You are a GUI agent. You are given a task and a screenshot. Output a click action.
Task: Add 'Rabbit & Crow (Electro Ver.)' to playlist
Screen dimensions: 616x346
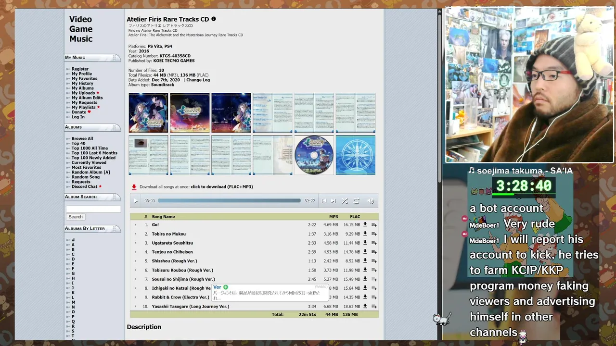(x=374, y=297)
